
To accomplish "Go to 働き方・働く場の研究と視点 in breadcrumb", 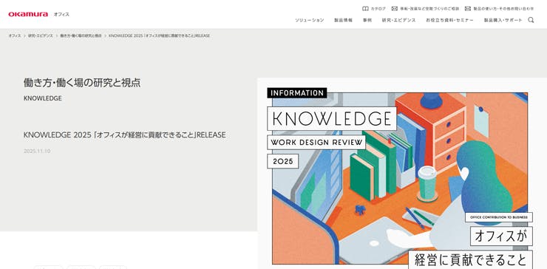I will click(81, 35).
